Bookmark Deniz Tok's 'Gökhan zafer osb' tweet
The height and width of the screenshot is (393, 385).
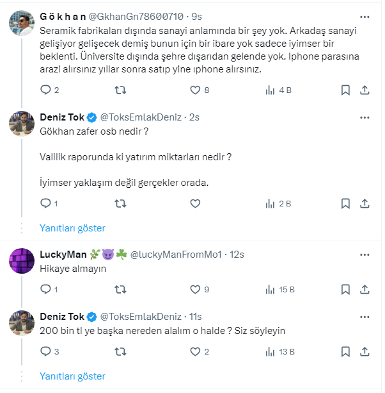(x=345, y=203)
